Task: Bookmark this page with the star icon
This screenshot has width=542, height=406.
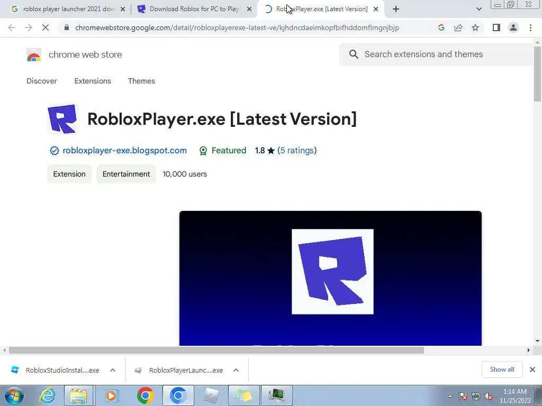Action: coord(475,27)
